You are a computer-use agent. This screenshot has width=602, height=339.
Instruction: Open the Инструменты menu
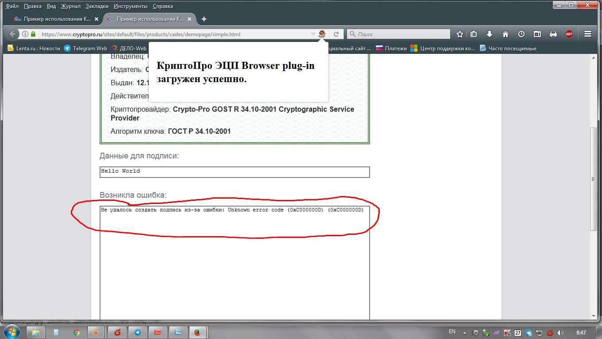pyautogui.click(x=131, y=6)
